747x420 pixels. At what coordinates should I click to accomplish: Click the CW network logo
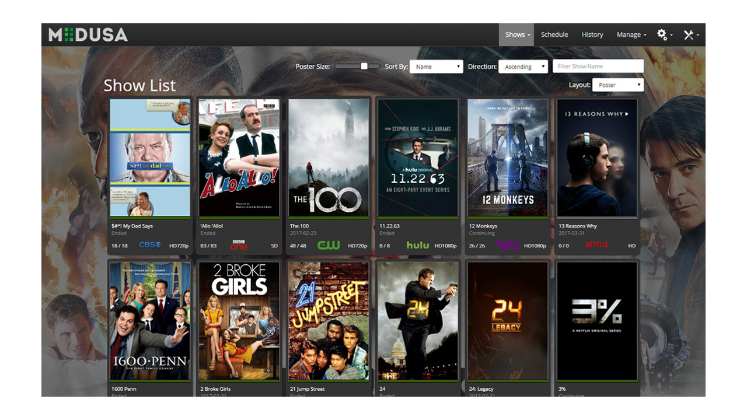coord(329,246)
